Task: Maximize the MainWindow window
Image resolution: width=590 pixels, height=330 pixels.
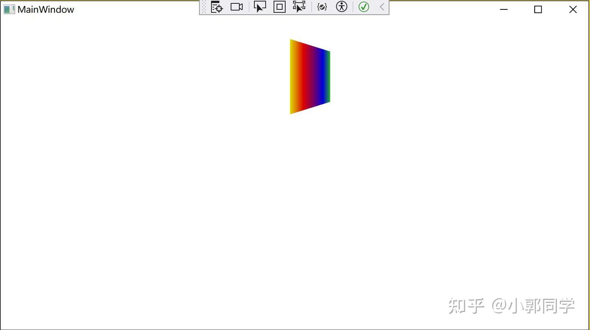Action: tap(538, 9)
